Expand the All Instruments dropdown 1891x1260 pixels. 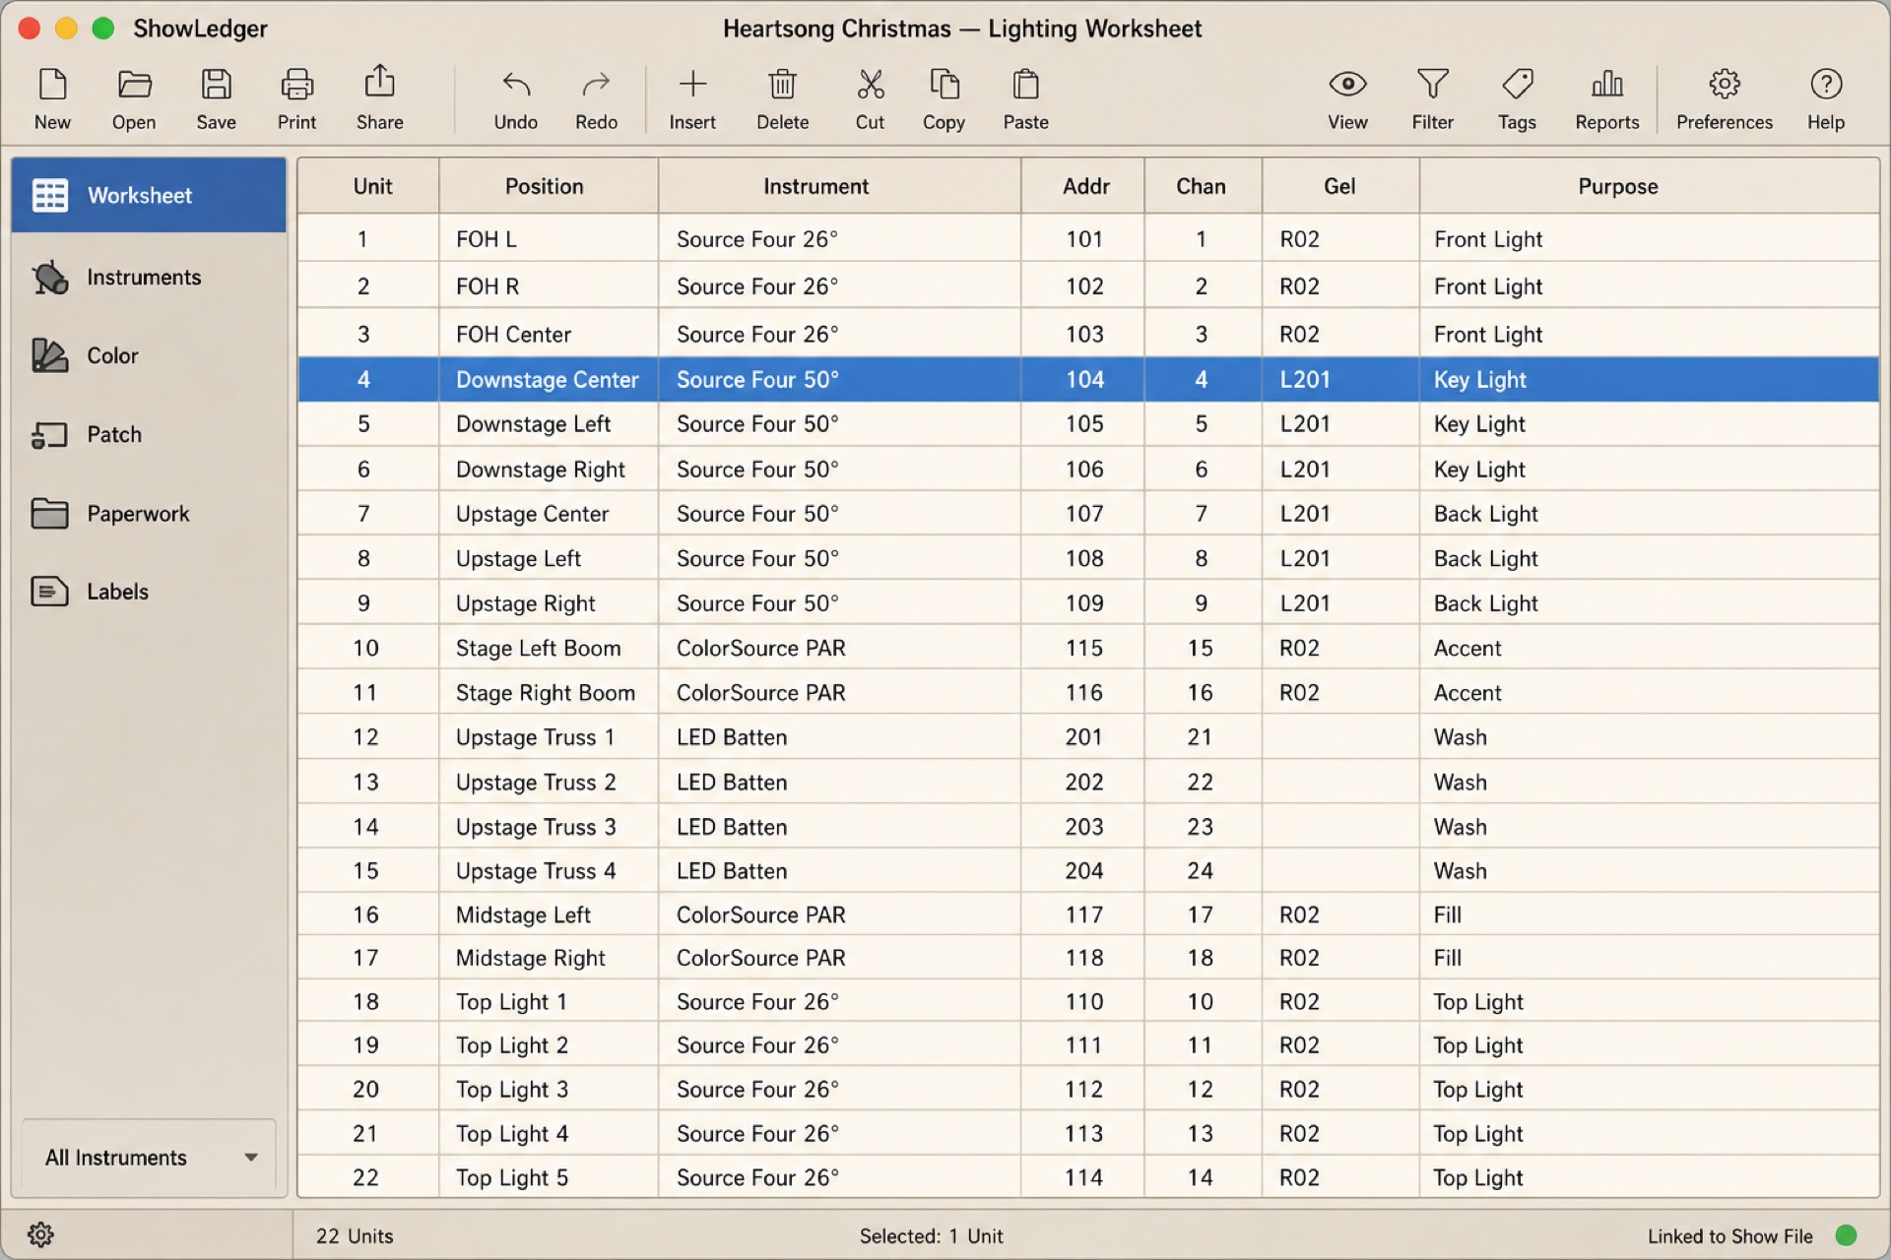(x=149, y=1157)
